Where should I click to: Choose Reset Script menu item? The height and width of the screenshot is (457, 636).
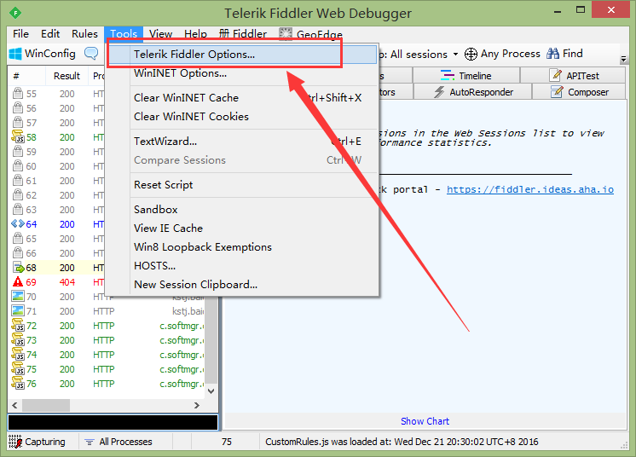243,185
